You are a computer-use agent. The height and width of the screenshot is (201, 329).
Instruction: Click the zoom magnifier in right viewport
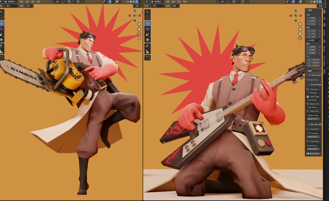pyautogui.click(x=300, y=24)
